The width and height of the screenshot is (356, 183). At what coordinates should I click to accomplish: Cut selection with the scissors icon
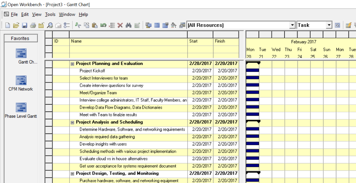[78, 25]
